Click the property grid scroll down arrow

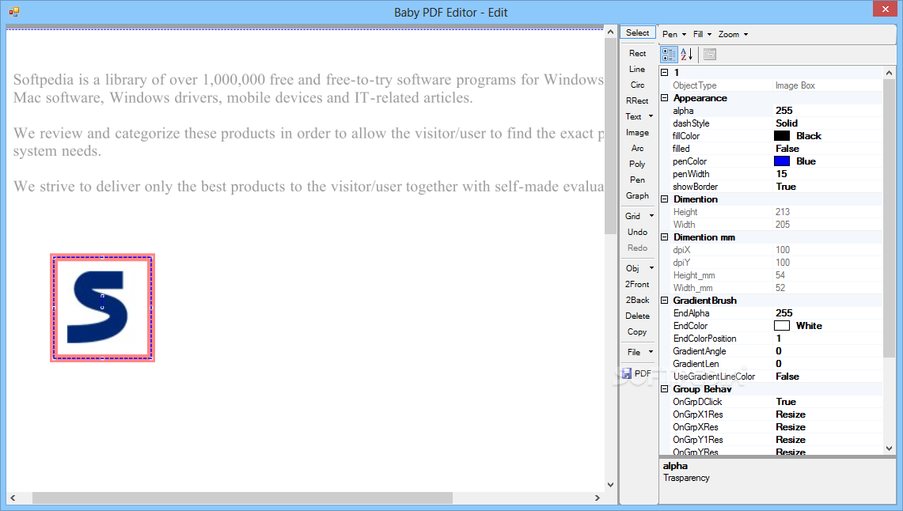click(890, 449)
